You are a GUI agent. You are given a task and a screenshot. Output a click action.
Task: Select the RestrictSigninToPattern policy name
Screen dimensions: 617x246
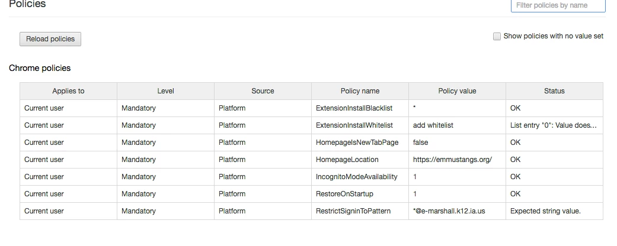353,211
